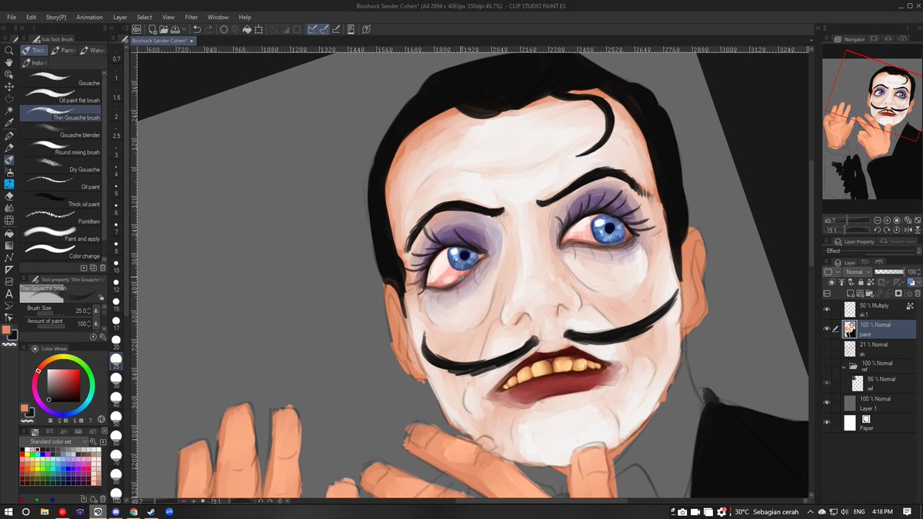This screenshot has height=519, width=923.
Task: Select the Move layer tool
Action: tap(9, 87)
